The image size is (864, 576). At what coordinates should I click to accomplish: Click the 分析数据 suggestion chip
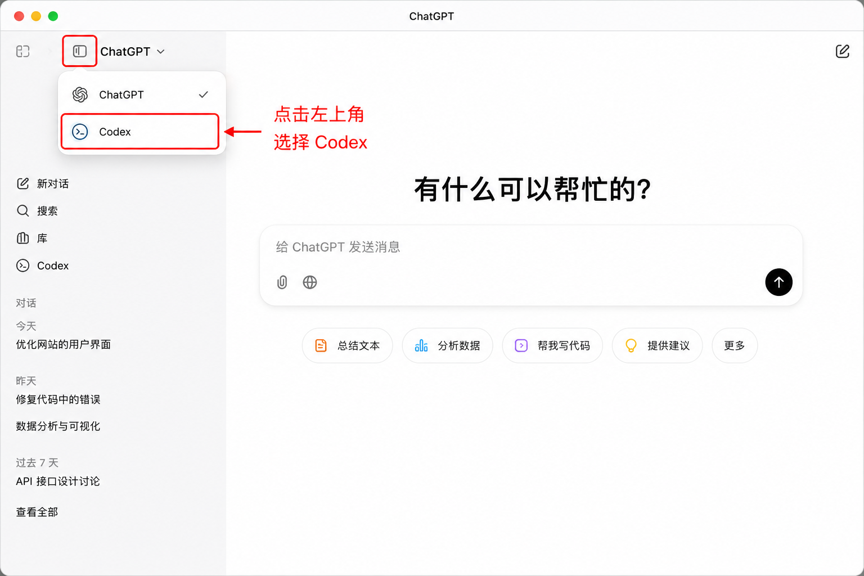[448, 345]
